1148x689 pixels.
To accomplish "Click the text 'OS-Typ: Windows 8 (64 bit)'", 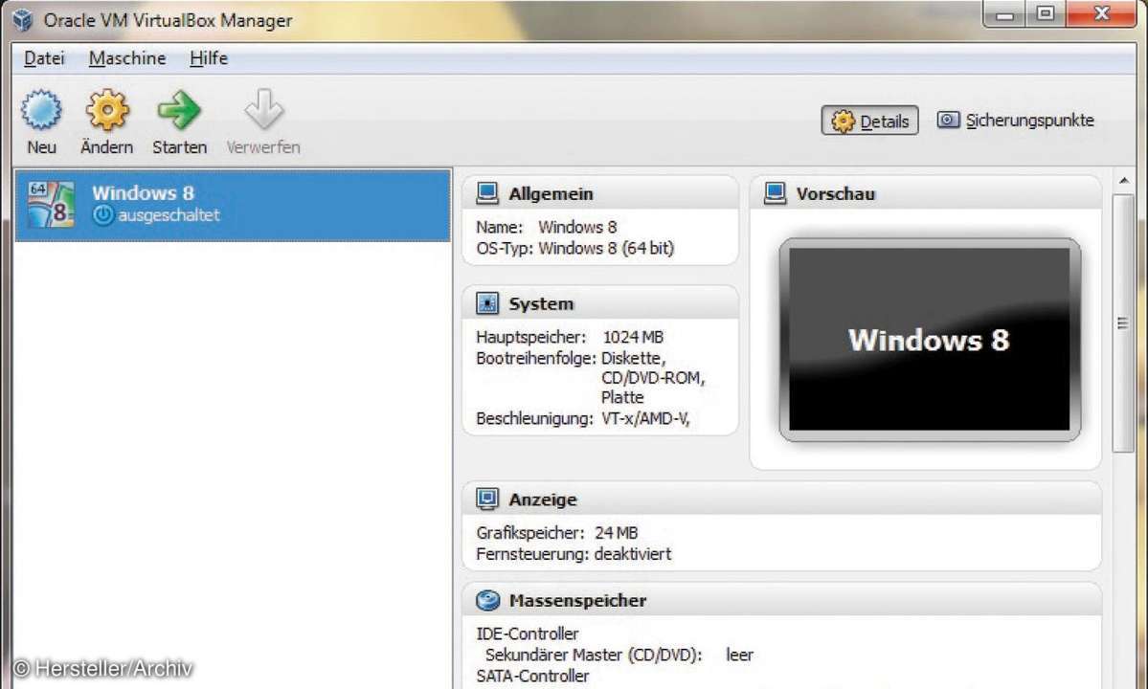I will (574, 248).
